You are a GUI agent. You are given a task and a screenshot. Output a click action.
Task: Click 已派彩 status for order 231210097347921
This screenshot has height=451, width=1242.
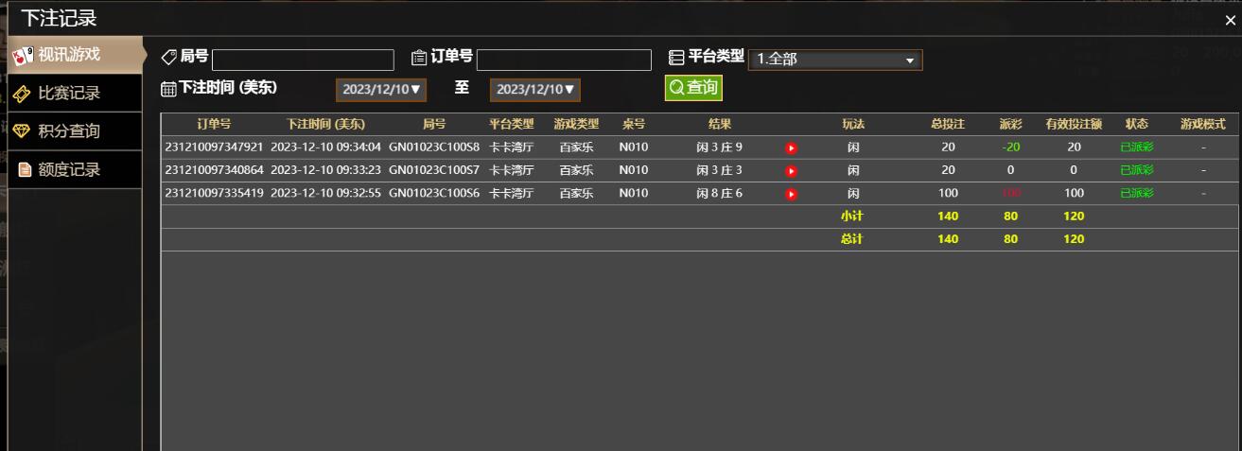point(1137,147)
